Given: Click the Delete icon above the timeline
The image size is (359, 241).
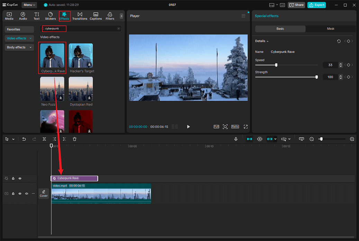Looking at the screenshot, I should [x=74, y=139].
